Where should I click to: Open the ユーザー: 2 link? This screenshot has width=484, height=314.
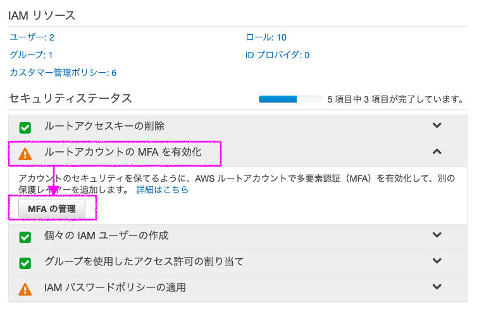pyautogui.click(x=32, y=37)
